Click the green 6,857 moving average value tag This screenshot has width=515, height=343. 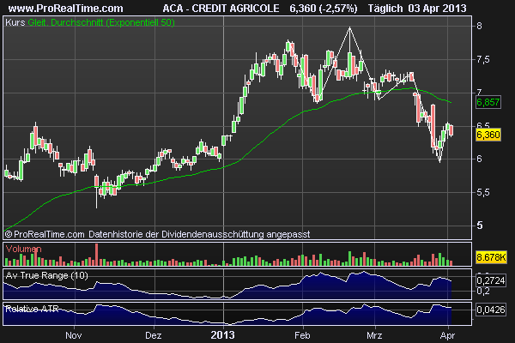point(488,102)
